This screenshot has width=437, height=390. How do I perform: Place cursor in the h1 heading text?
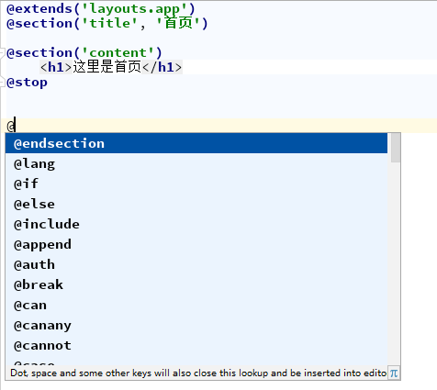(106, 67)
